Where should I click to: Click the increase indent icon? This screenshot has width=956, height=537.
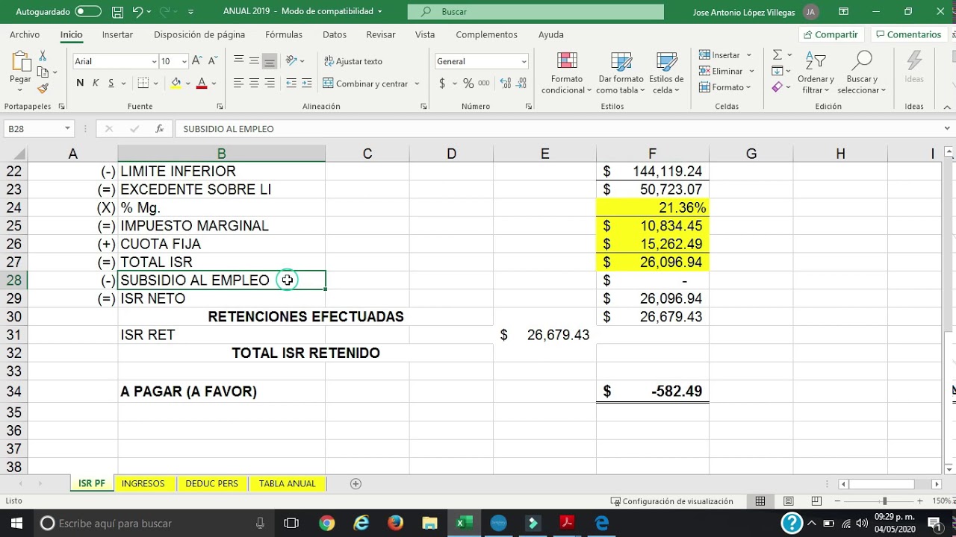coord(306,84)
